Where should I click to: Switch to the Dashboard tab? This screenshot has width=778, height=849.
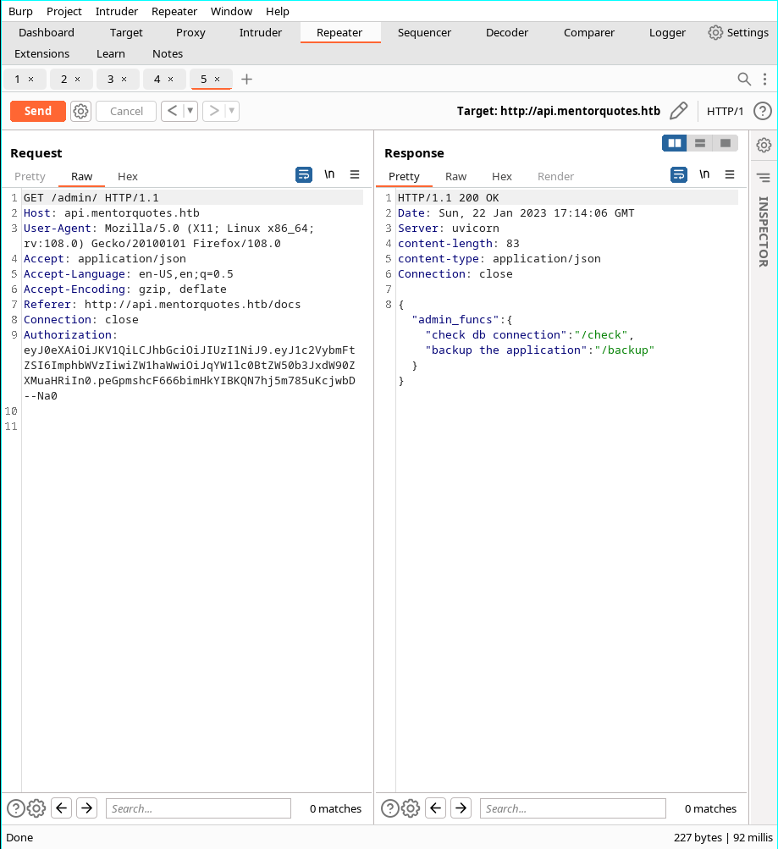tap(47, 32)
